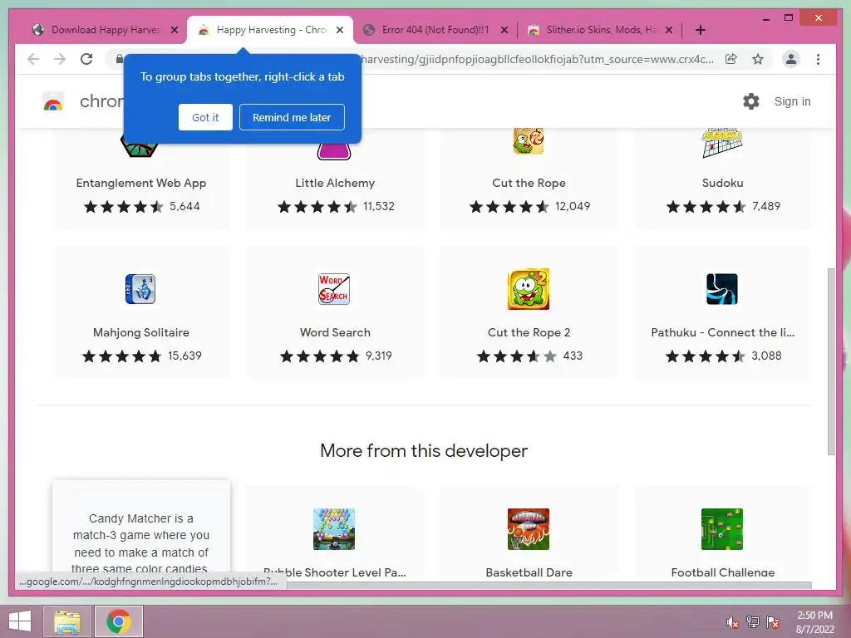
Task: Click the Word Search title
Action: coord(335,332)
